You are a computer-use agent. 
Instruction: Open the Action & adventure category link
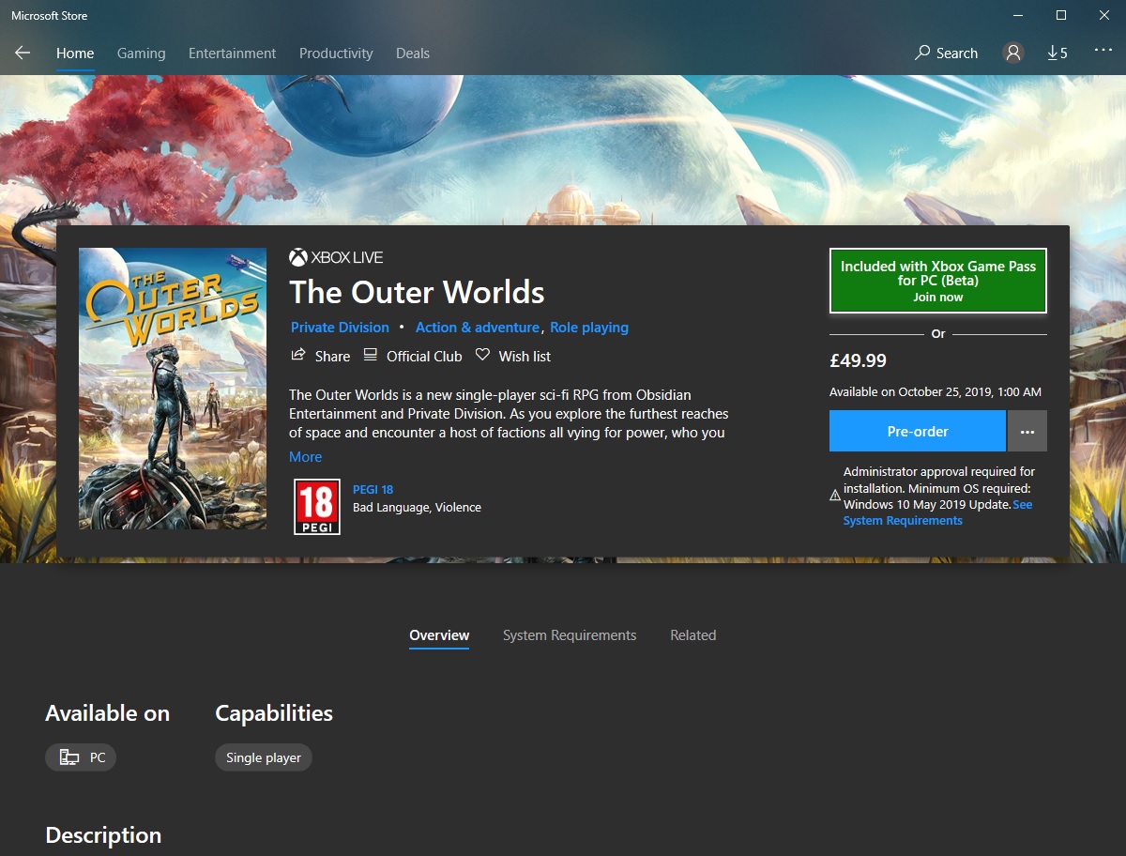pyautogui.click(x=478, y=328)
